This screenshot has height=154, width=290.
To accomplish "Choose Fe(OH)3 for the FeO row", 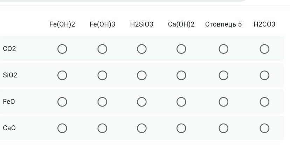I will [102, 102].
